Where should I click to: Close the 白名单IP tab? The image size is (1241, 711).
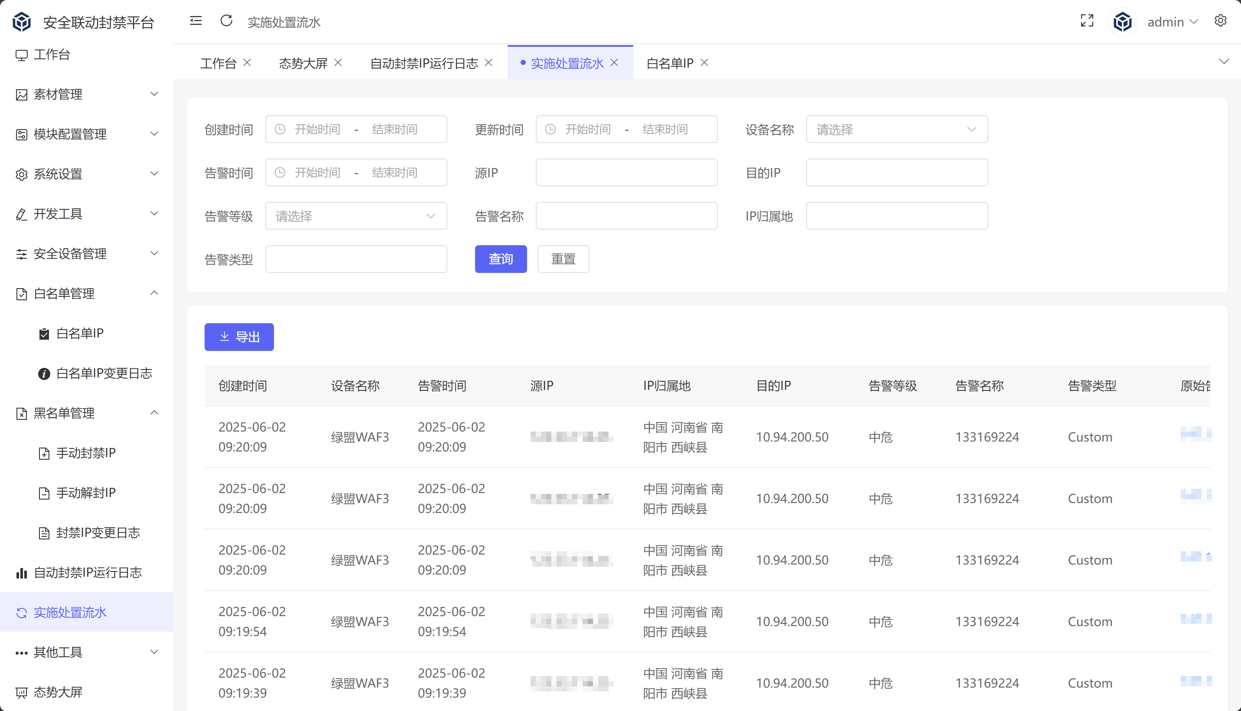(704, 62)
